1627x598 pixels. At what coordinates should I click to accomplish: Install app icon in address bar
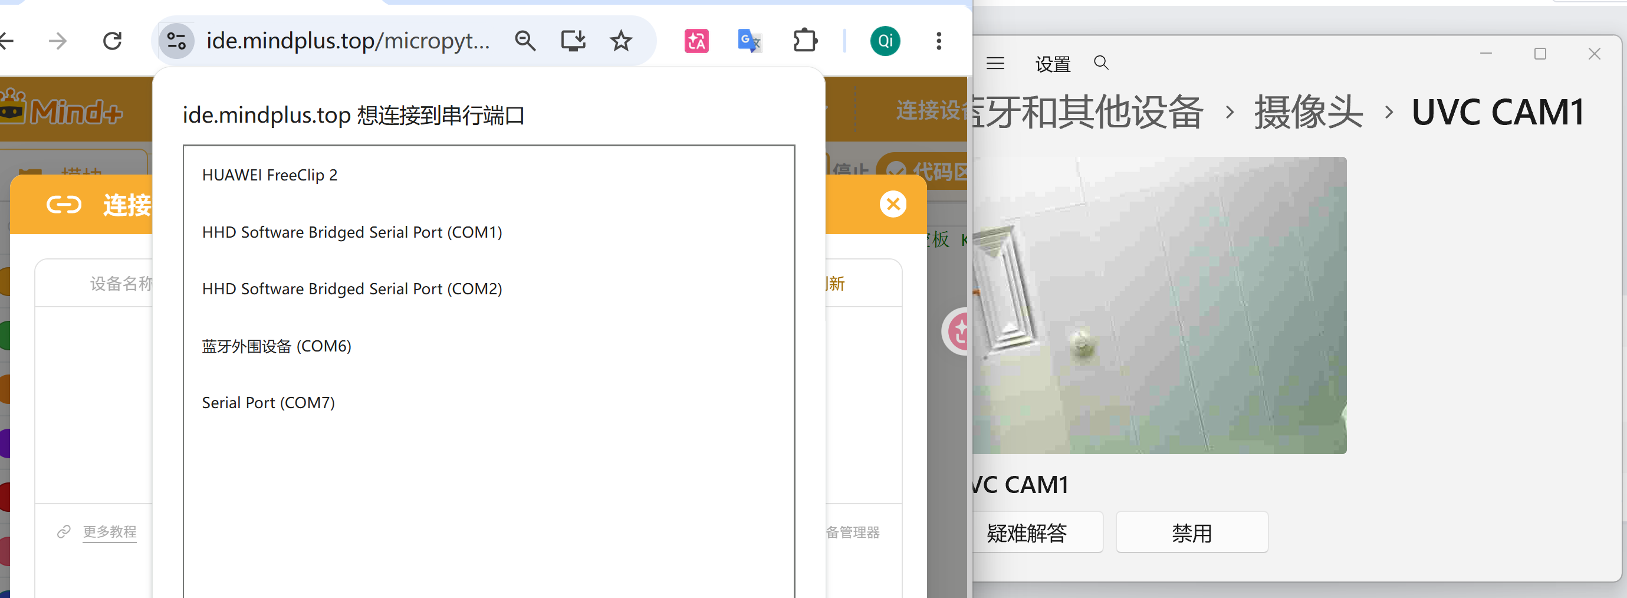pyautogui.click(x=573, y=41)
